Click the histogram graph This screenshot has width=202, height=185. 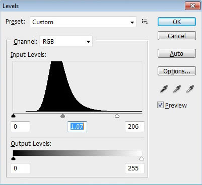pos(78,86)
